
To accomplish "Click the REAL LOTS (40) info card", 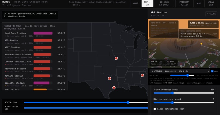I will pyautogui.click(x=164, y=29).
